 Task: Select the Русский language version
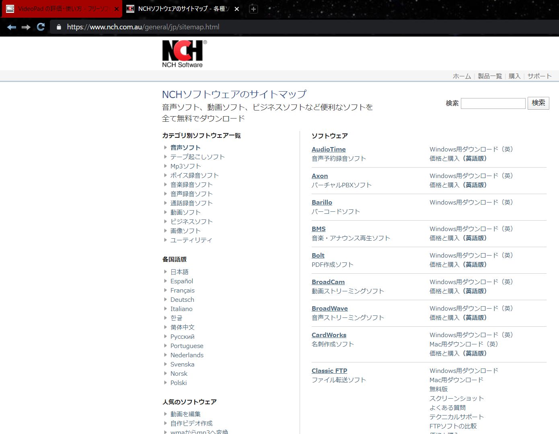pos(183,336)
